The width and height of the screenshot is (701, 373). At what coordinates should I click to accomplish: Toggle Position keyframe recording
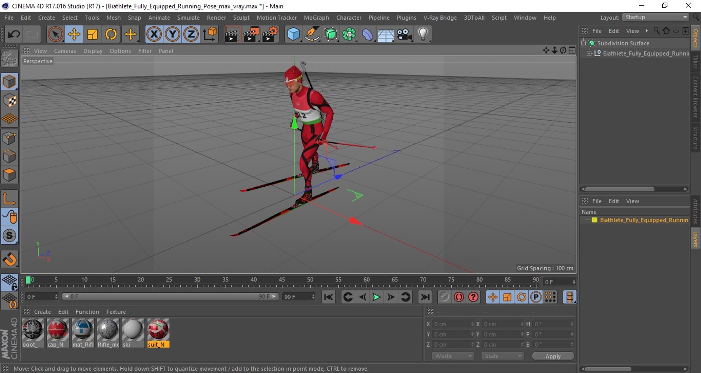coord(493,297)
